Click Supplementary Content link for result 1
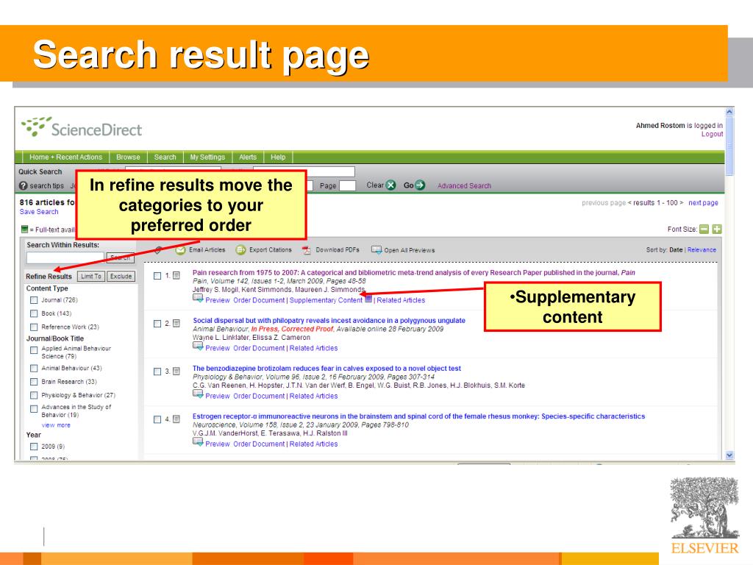The height and width of the screenshot is (565, 753). tap(326, 300)
